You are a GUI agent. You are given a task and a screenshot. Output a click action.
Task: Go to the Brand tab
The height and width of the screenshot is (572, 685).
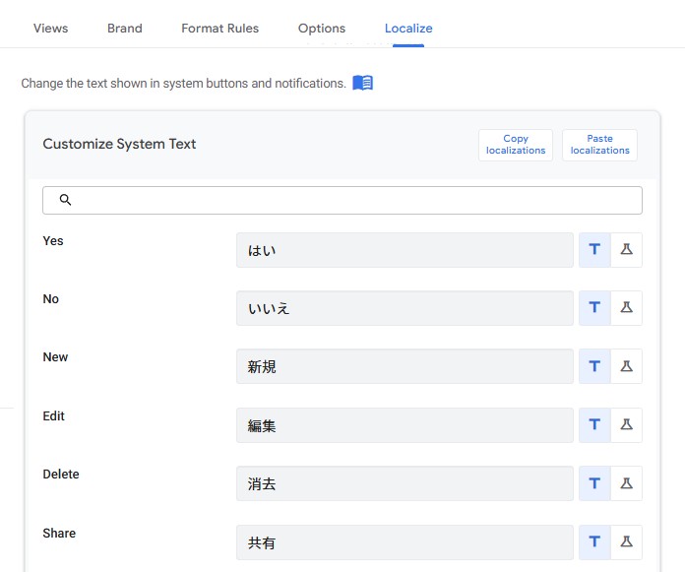[125, 28]
